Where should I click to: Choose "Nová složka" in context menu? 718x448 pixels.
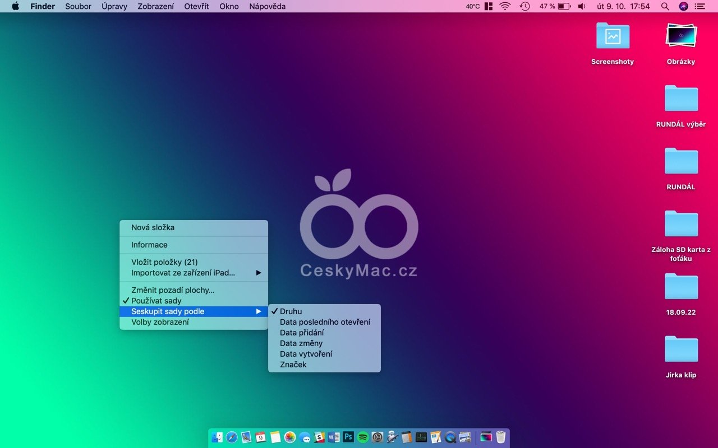point(153,227)
